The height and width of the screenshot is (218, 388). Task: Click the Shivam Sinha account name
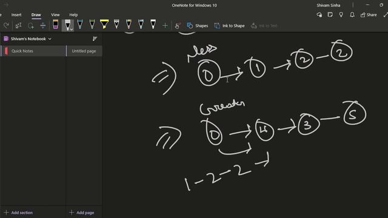pyautogui.click(x=329, y=5)
